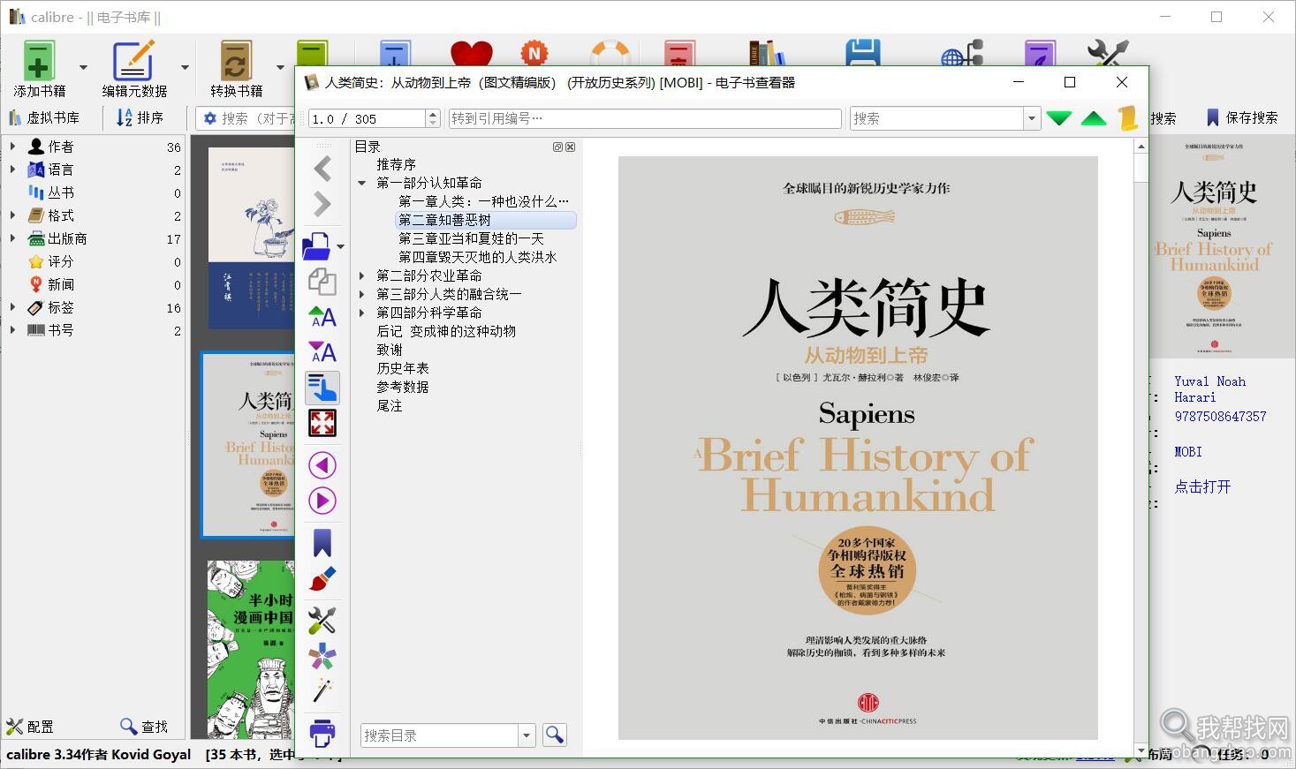Find next match with green down arrow
Viewport: 1296px width, 769px height.
[1059, 118]
